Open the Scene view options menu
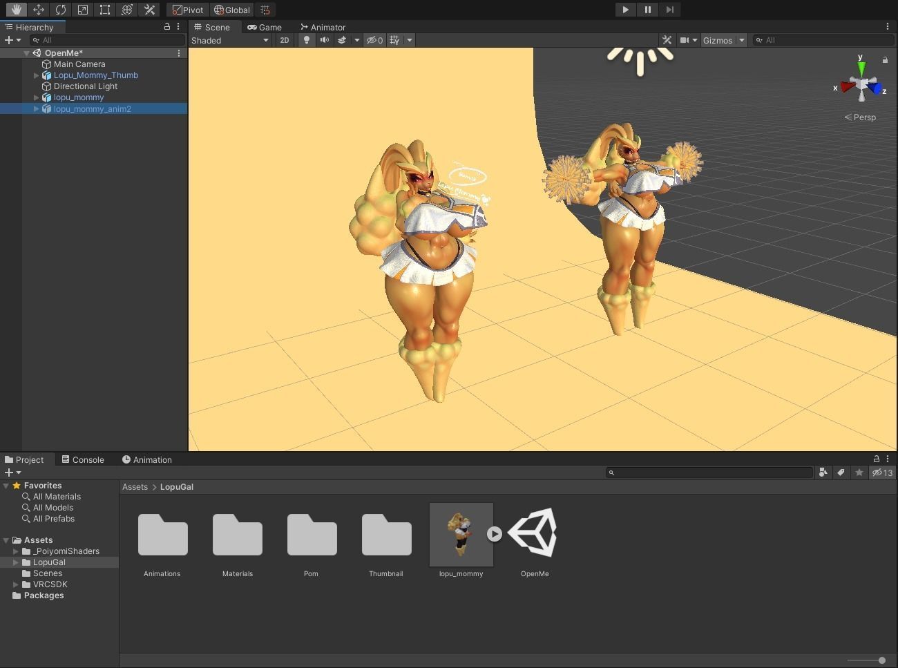Screen dimensions: 898x668 (888, 27)
